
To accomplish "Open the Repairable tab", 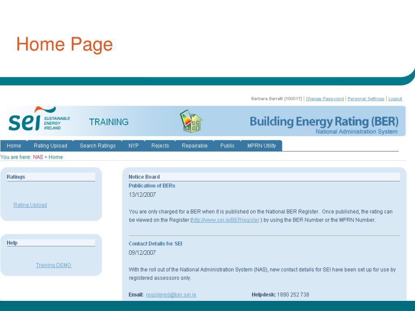I will [195, 146].
